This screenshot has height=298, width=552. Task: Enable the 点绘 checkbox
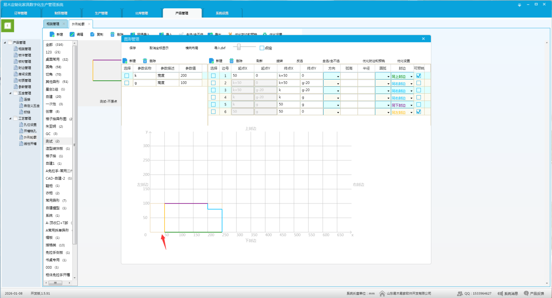pyautogui.click(x=262, y=48)
